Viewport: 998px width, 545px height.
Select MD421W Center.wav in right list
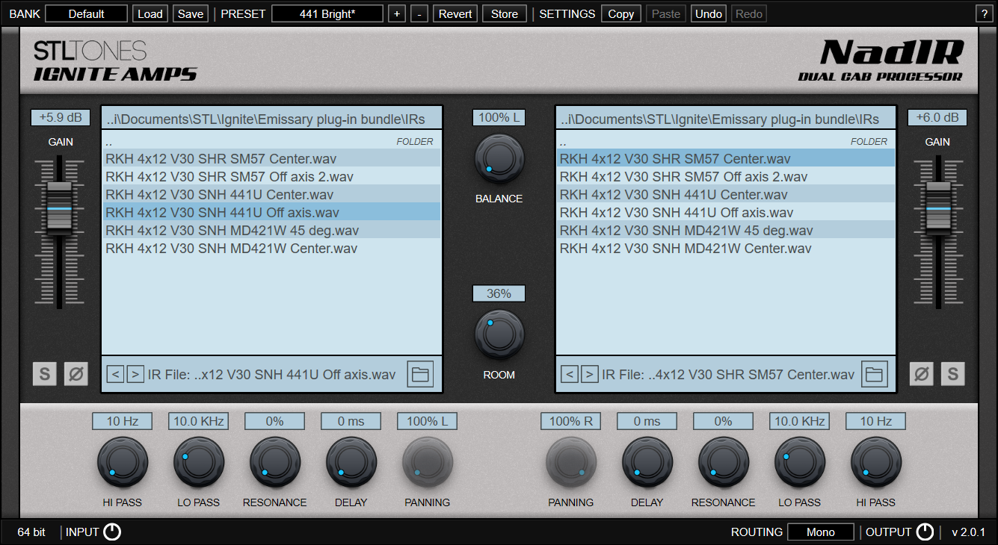coord(726,249)
